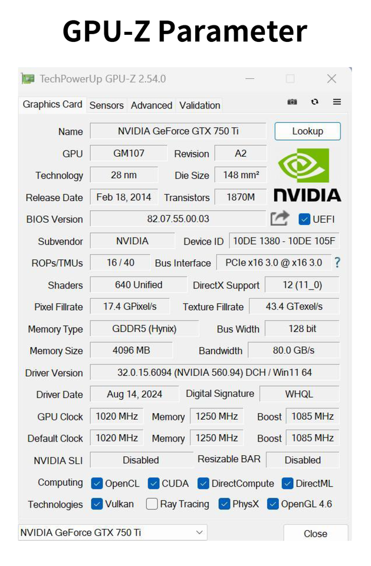The width and height of the screenshot is (371, 566).
Task: Click the BIOS Version field
Action: [x=178, y=219]
